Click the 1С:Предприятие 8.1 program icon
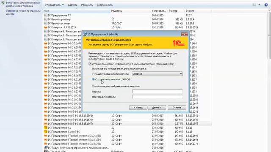This screenshot has height=152, width=271. (x=46, y=128)
